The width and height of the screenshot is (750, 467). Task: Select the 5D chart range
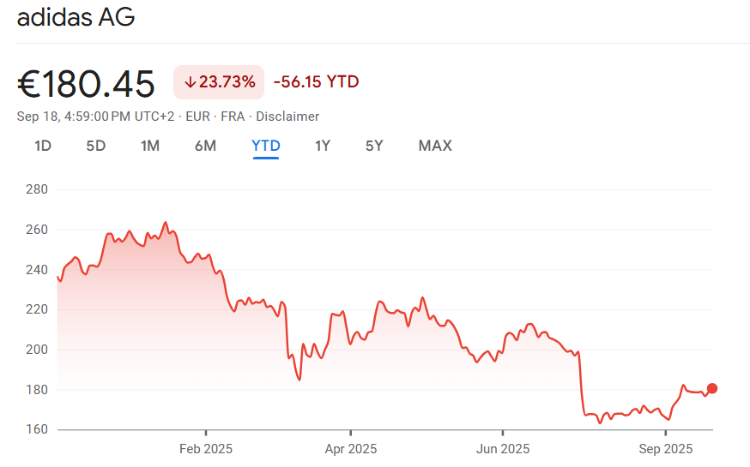pyautogui.click(x=95, y=146)
